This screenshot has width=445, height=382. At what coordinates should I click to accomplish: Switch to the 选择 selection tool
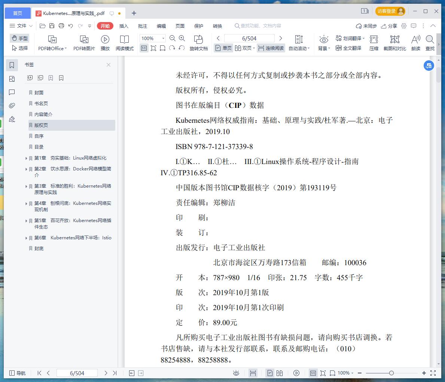pyautogui.click(x=19, y=48)
